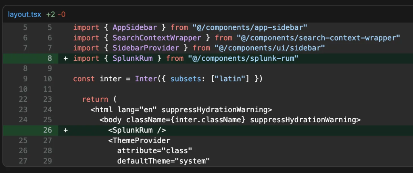The height and width of the screenshot is (173, 413).
Task: Click the <SplunkRum /> JSX tag
Action: point(137,130)
